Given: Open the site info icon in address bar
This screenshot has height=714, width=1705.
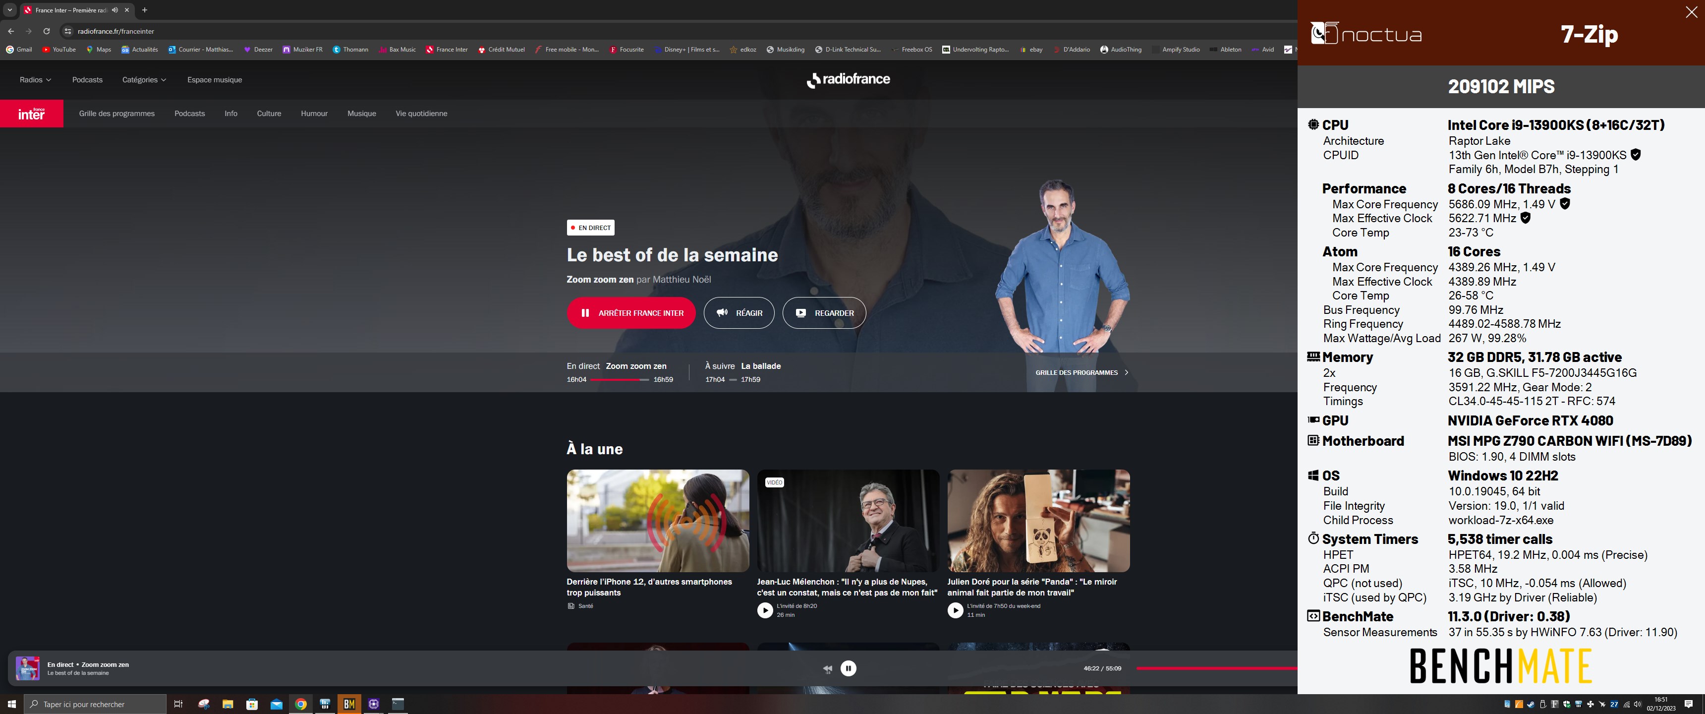Looking at the screenshot, I should coord(67,31).
